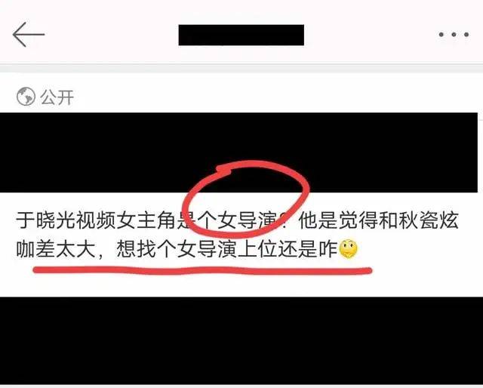483x388 pixels.
Task: Click the name 秋瓷炫 in post
Action: click(429, 220)
